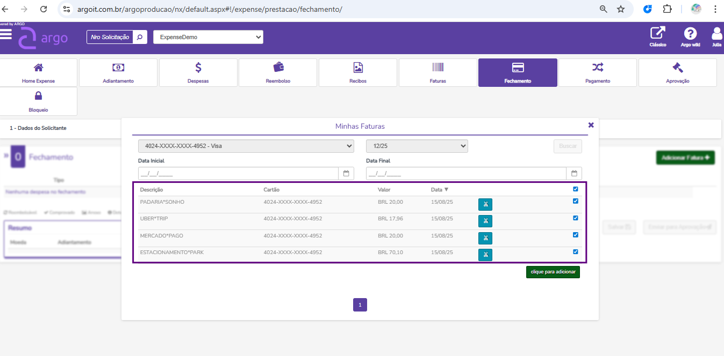Close the Minhas Faturas dialog
The image size is (724, 356).
(x=591, y=125)
